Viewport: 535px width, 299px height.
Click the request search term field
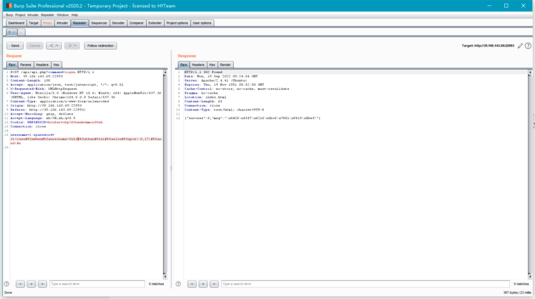click(x=97, y=284)
